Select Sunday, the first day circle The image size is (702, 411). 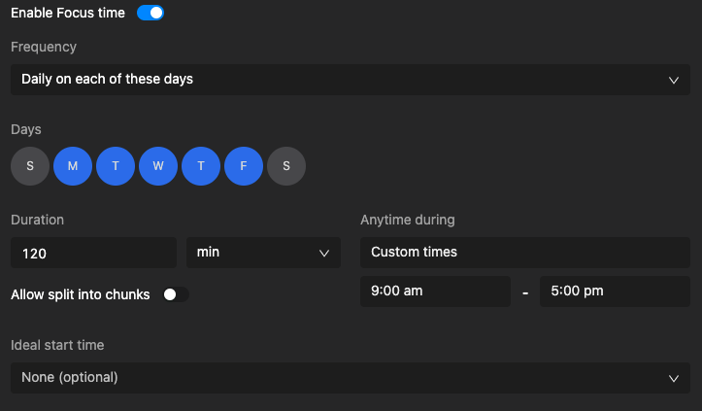[x=30, y=166]
